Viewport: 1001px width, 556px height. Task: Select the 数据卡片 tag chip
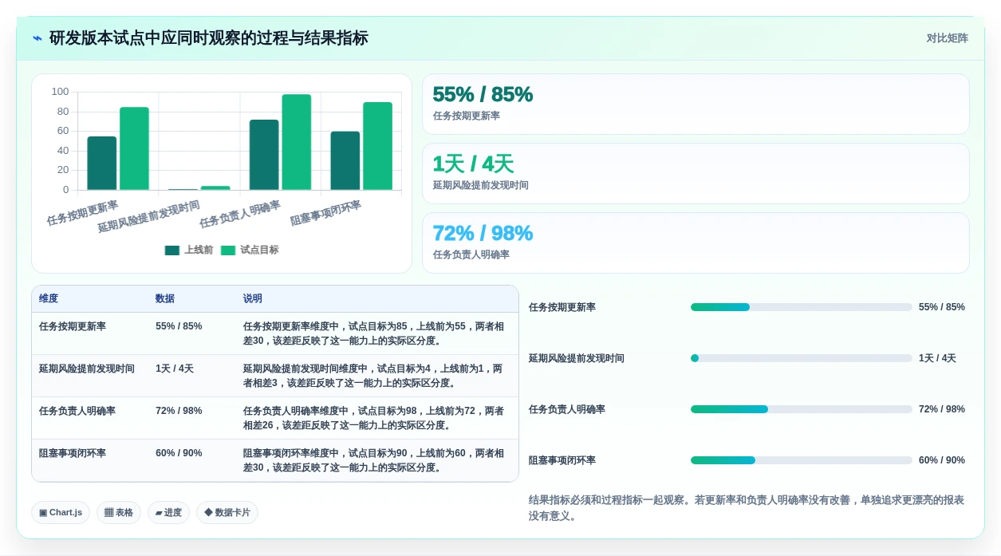227,512
